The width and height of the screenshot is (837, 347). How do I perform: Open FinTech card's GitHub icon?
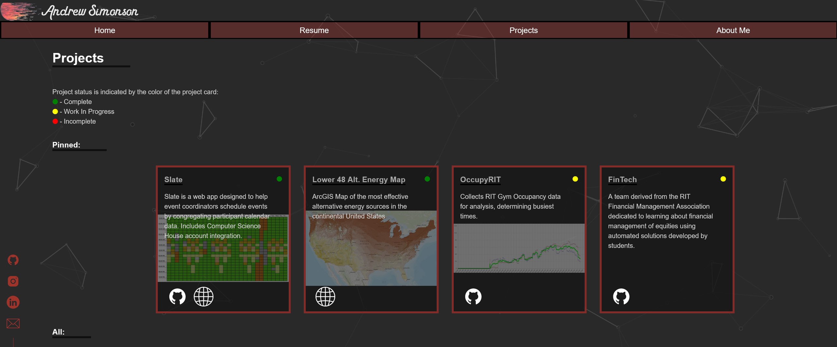pos(621,297)
